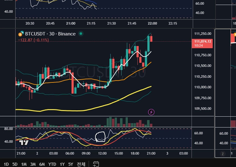The height and width of the screenshot is (167, 236).
Task: Select the 3M time range
Action: [x=33, y=164]
